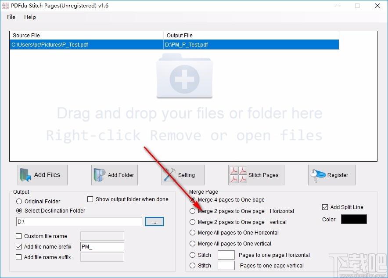The height and width of the screenshot is (278, 388).
Task: Click the Add Folder icon button
Action: point(114,175)
